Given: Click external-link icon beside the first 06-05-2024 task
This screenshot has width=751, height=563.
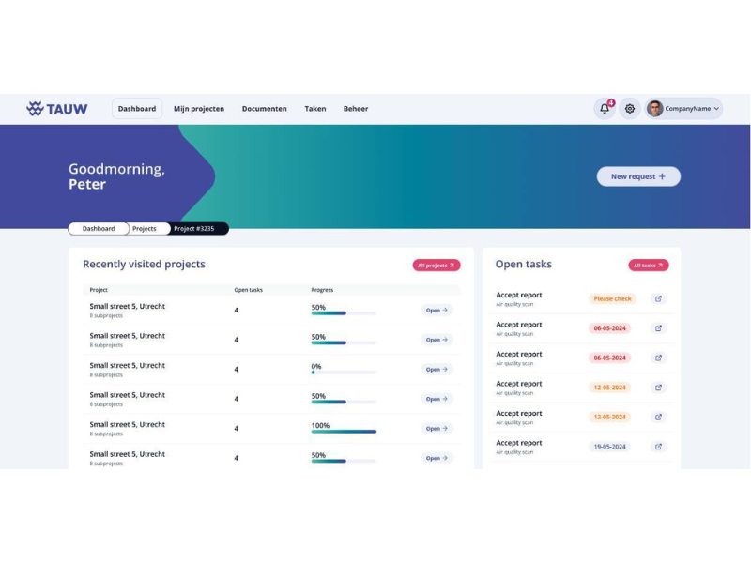Looking at the screenshot, I should click(660, 328).
